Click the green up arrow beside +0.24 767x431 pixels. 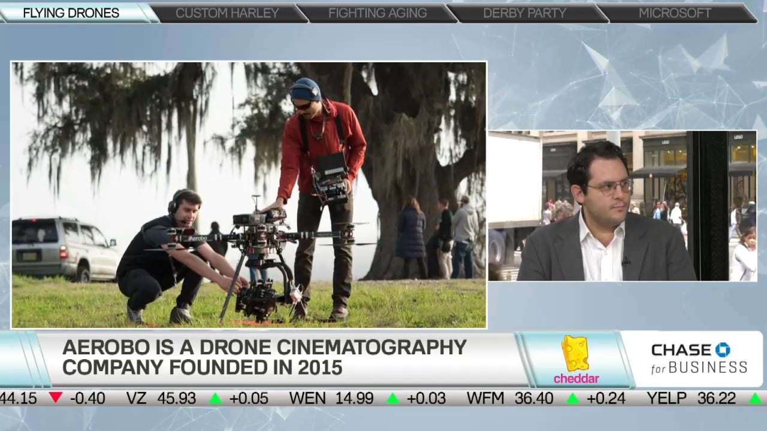tap(573, 398)
